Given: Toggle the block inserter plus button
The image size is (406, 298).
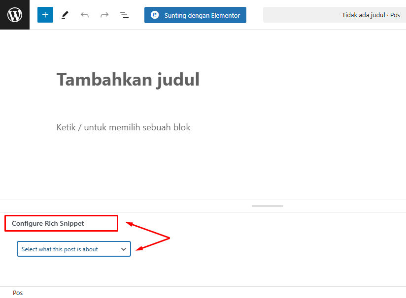Looking at the screenshot, I should pos(45,15).
